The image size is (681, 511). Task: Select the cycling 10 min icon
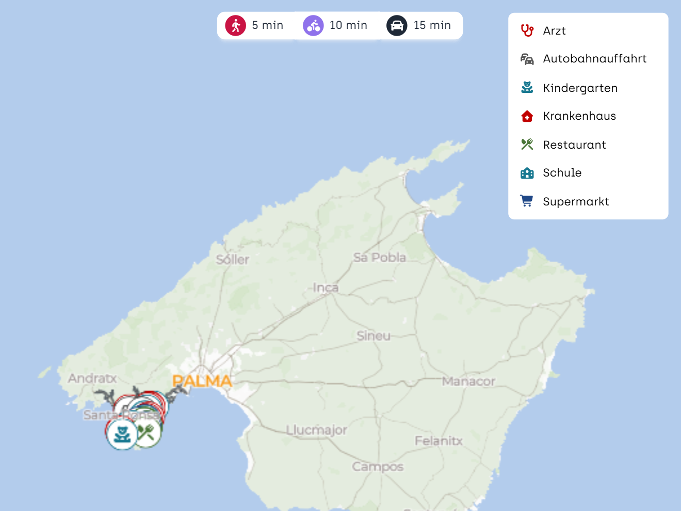click(313, 25)
